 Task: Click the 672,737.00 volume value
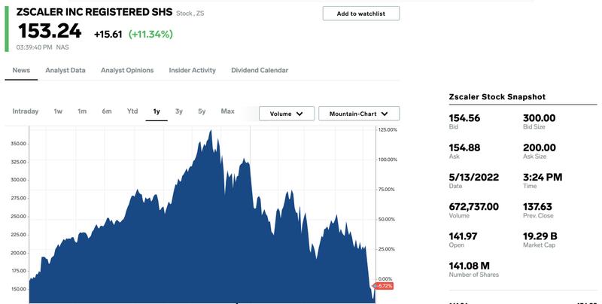pyautogui.click(x=474, y=207)
